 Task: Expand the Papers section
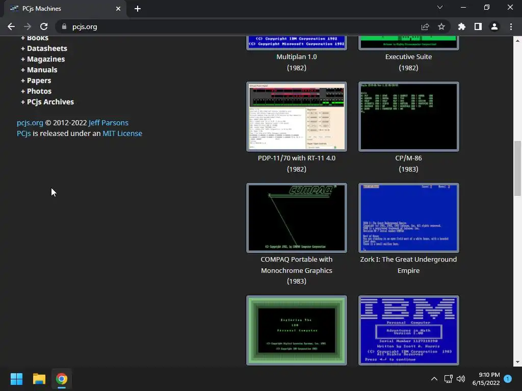click(x=36, y=80)
